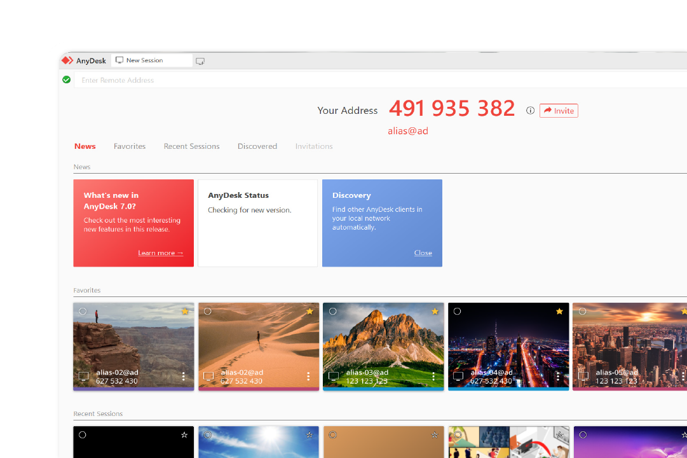The width and height of the screenshot is (687, 458).
Task: Click the info icon beside your address
Action: point(530,111)
